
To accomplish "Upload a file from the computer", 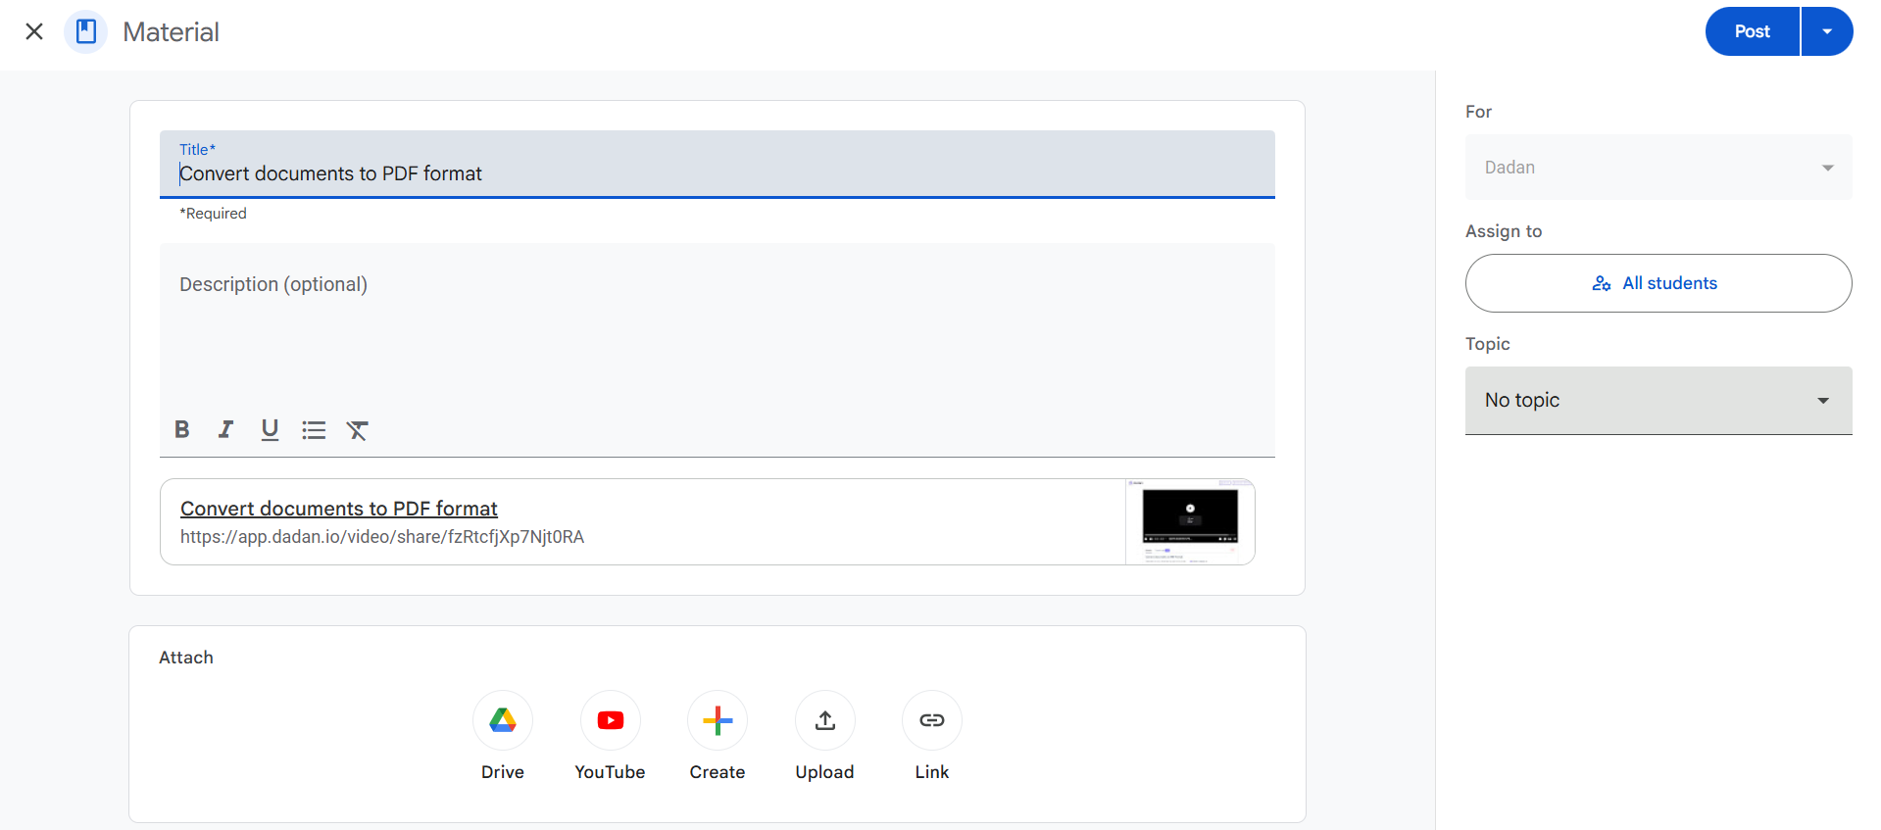I will [824, 720].
